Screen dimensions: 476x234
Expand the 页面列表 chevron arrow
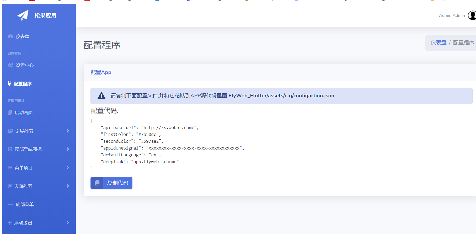pos(68,186)
